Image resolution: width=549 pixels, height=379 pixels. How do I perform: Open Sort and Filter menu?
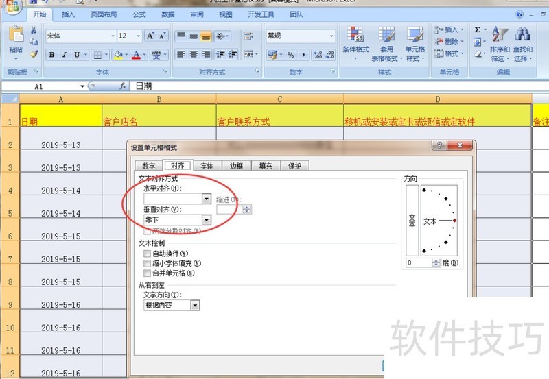pyautogui.click(x=500, y=43)
